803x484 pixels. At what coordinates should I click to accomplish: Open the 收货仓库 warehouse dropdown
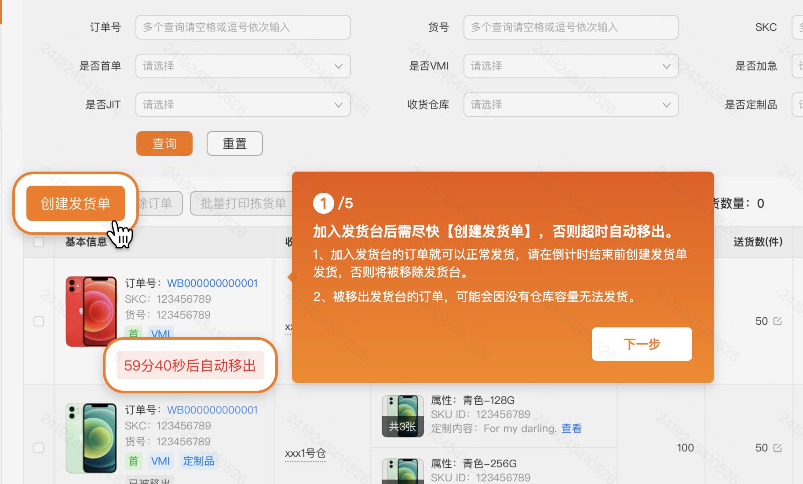(570, 104)
